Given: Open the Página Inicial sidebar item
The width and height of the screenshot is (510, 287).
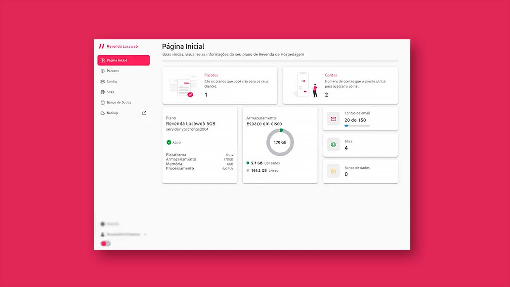Looking at the screenshot, I should click(x=124, y=60).
